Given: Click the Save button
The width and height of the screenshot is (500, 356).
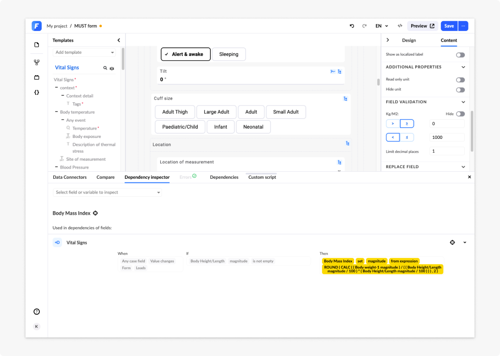Looking at the screenshot, I should coord(449,26).
